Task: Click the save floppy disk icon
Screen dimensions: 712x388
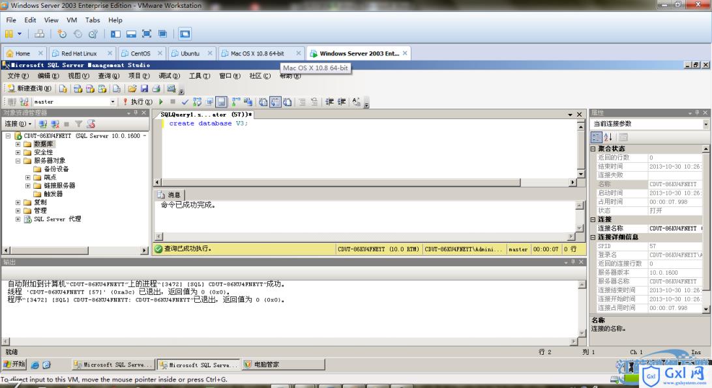Action: [x=144, y=89]
